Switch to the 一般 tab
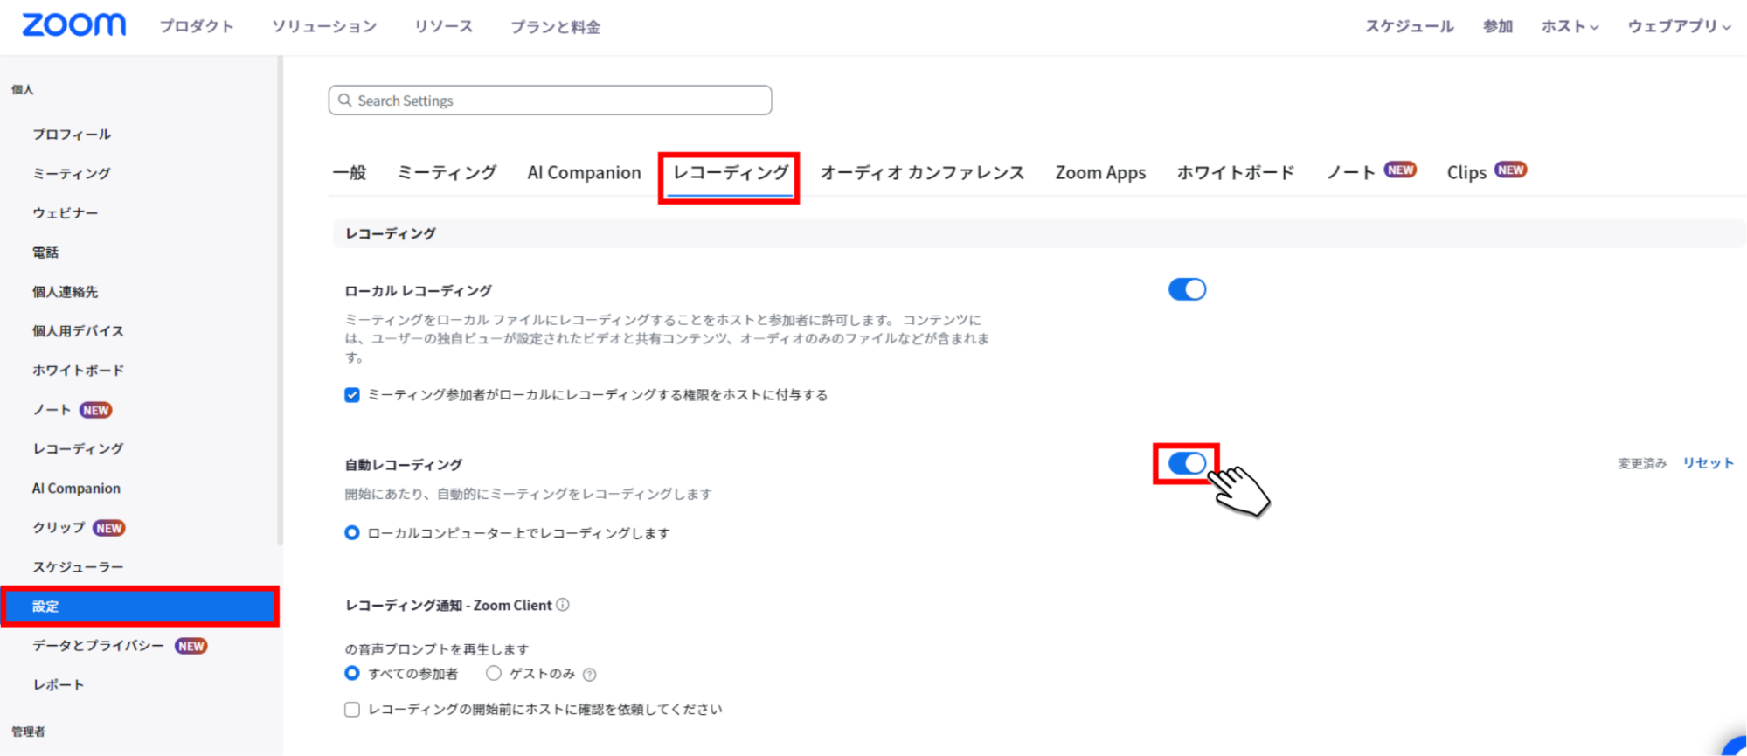 (350, 172)
